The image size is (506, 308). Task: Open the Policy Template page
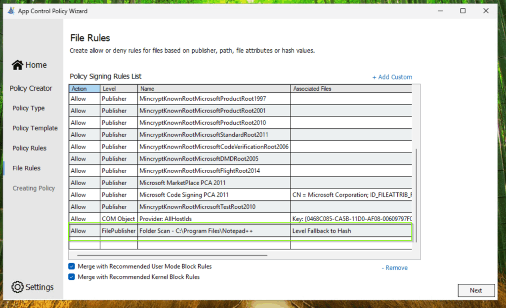pos(35,128)
